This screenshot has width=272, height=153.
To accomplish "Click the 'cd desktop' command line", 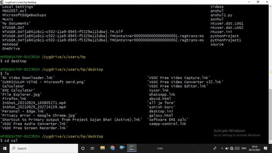I will (13, 61).
